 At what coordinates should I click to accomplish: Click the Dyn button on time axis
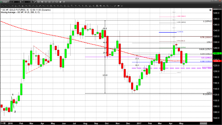(2, 123)
